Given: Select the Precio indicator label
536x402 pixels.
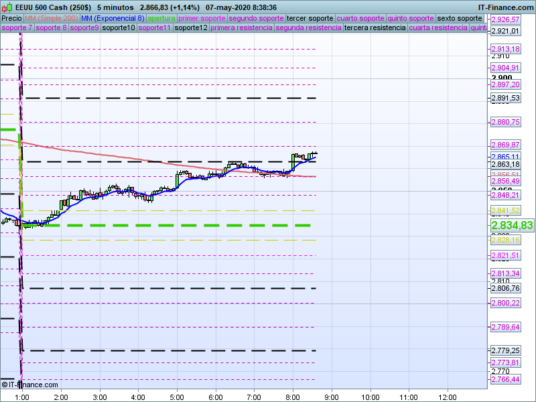Looking at the screenshot, I should pos(11,18).
